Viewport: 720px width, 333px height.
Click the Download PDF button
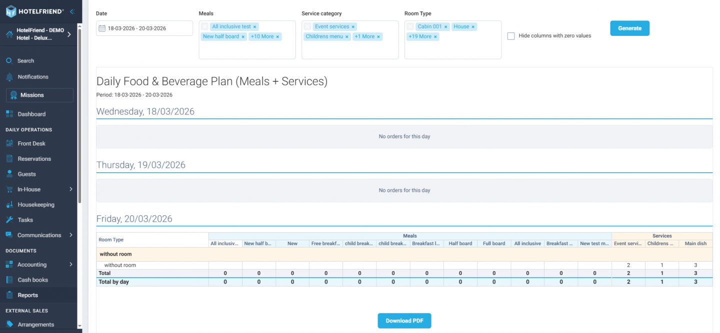pos(404,321)
